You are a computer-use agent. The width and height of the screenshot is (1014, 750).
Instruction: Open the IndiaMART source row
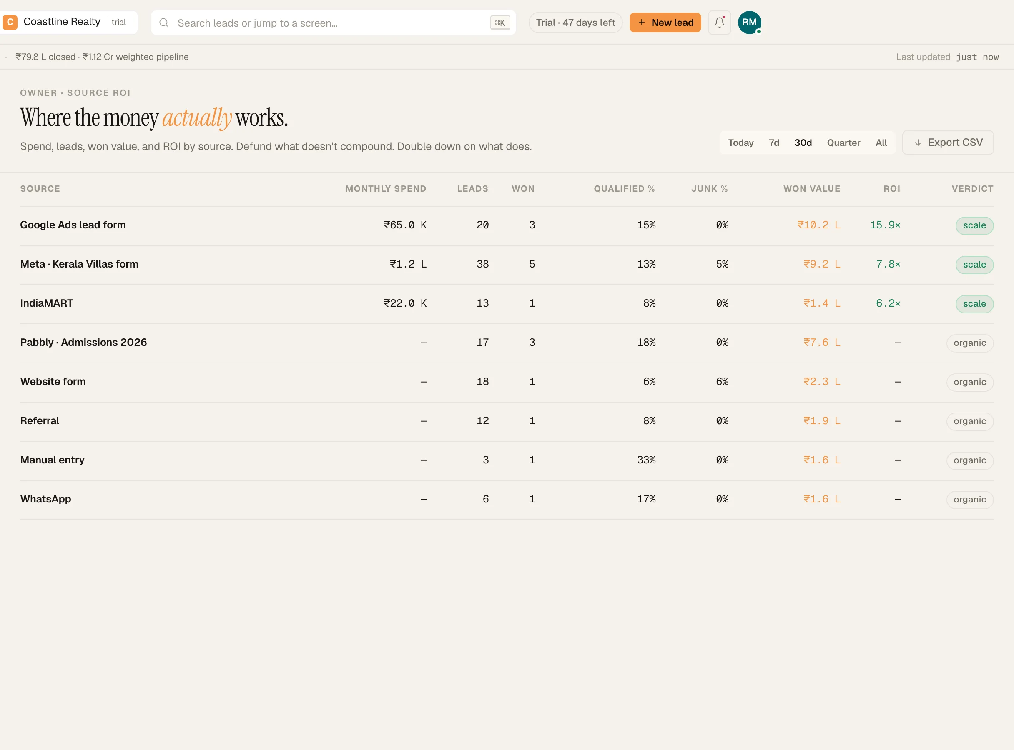(507, 304)
